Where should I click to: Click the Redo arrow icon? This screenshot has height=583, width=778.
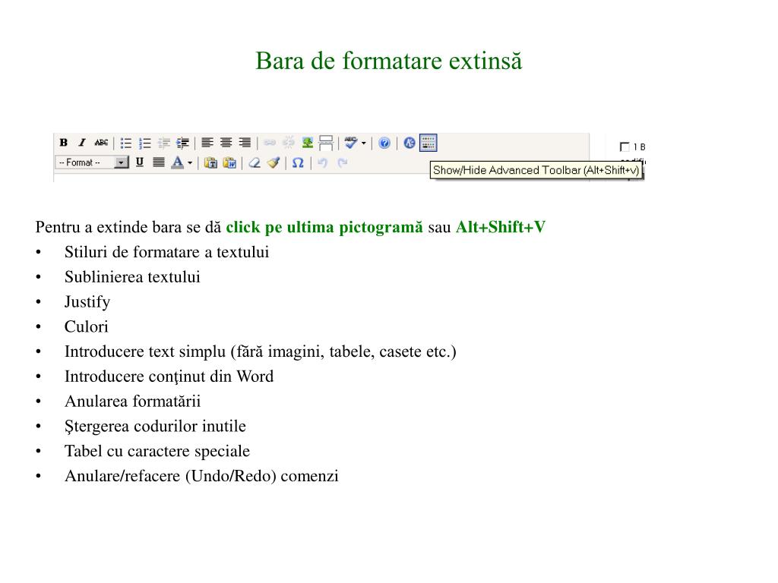click(343, 162)
